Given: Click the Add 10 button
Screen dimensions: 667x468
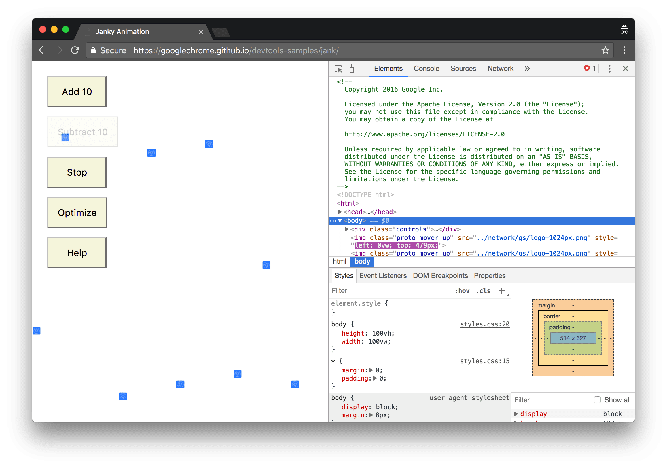Looking at the screenshot, I should pyautogui.click(x=77, y=91).
